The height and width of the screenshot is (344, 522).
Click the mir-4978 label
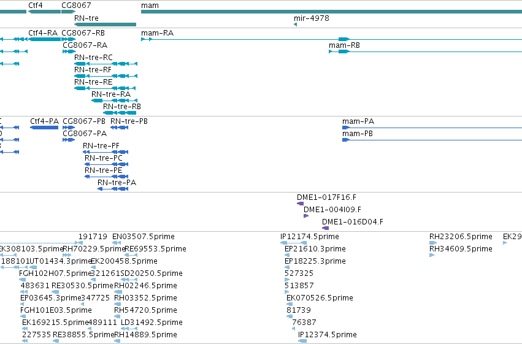coord(312,18)
